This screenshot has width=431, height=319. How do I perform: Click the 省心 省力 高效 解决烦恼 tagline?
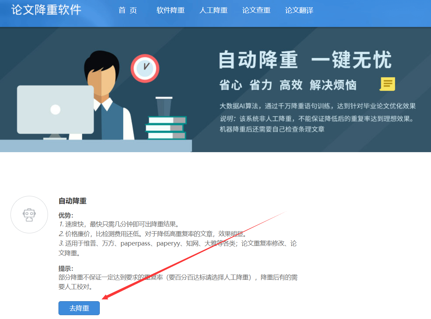[x=288, y=85]
